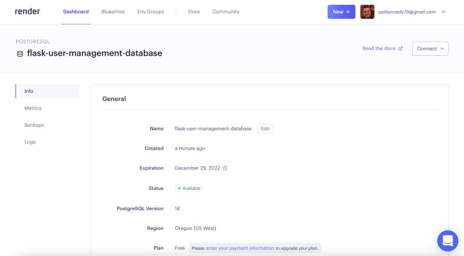The image size is (464, 256).
Task: Go to Env Groups
Action: click(151, 12)
